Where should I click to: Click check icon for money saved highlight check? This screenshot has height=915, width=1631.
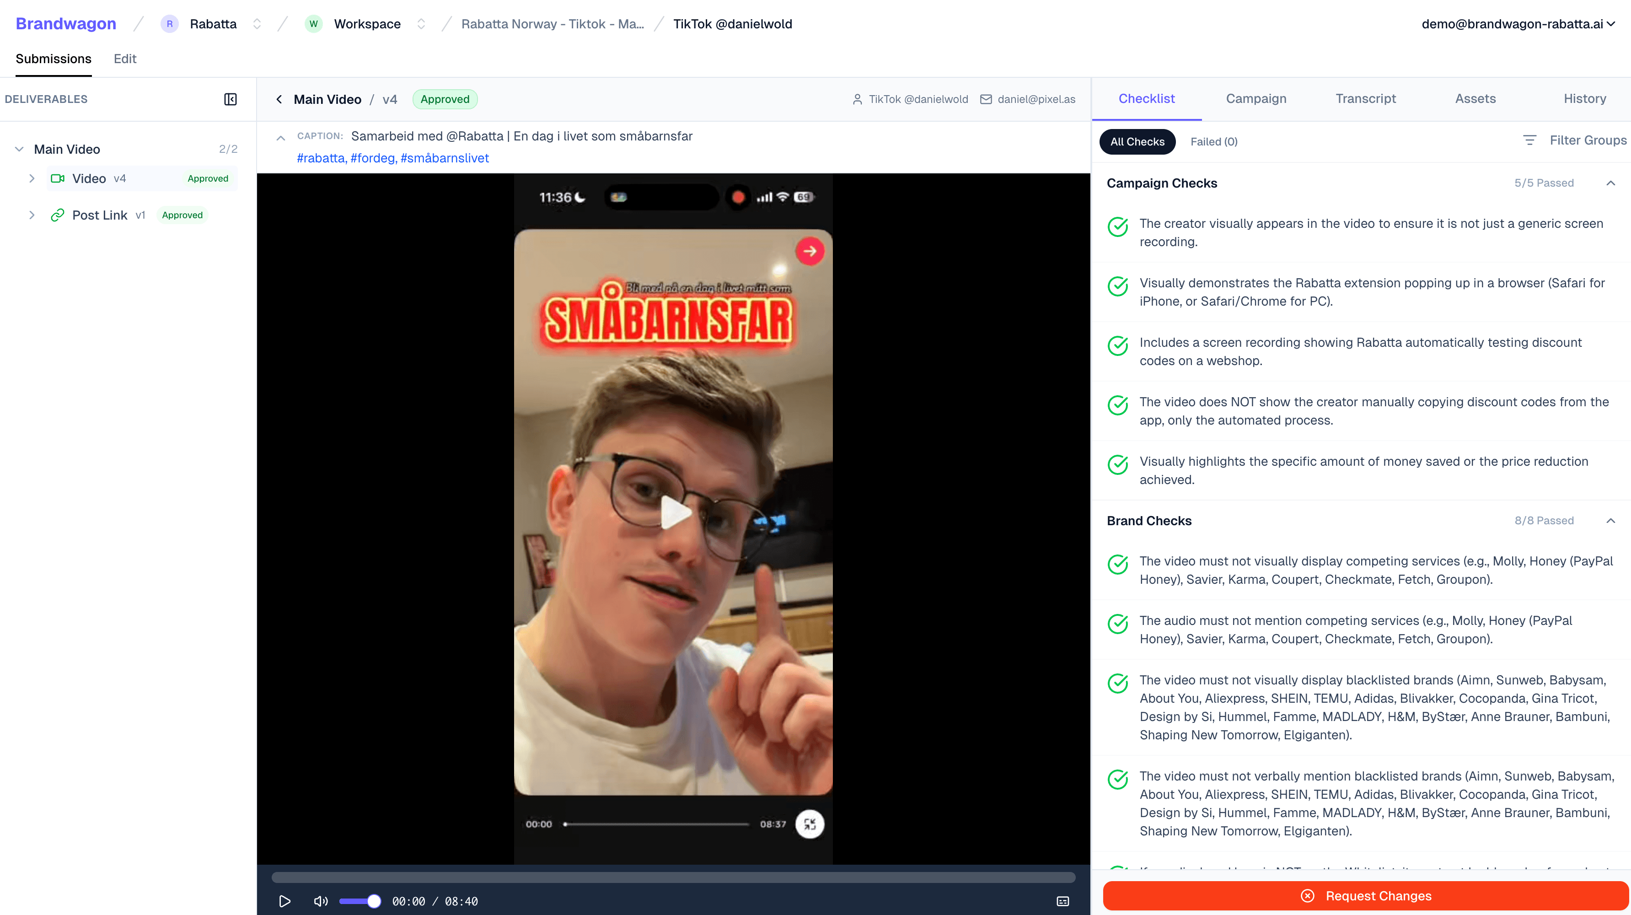pos(1117,465)
